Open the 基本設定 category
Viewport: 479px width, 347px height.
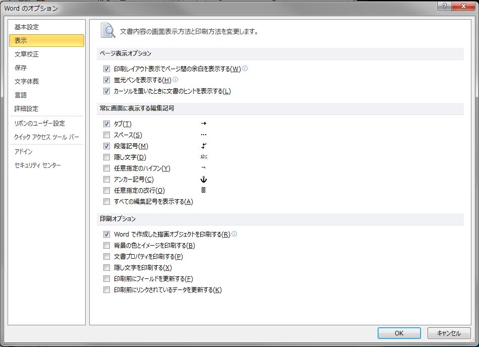27,27
